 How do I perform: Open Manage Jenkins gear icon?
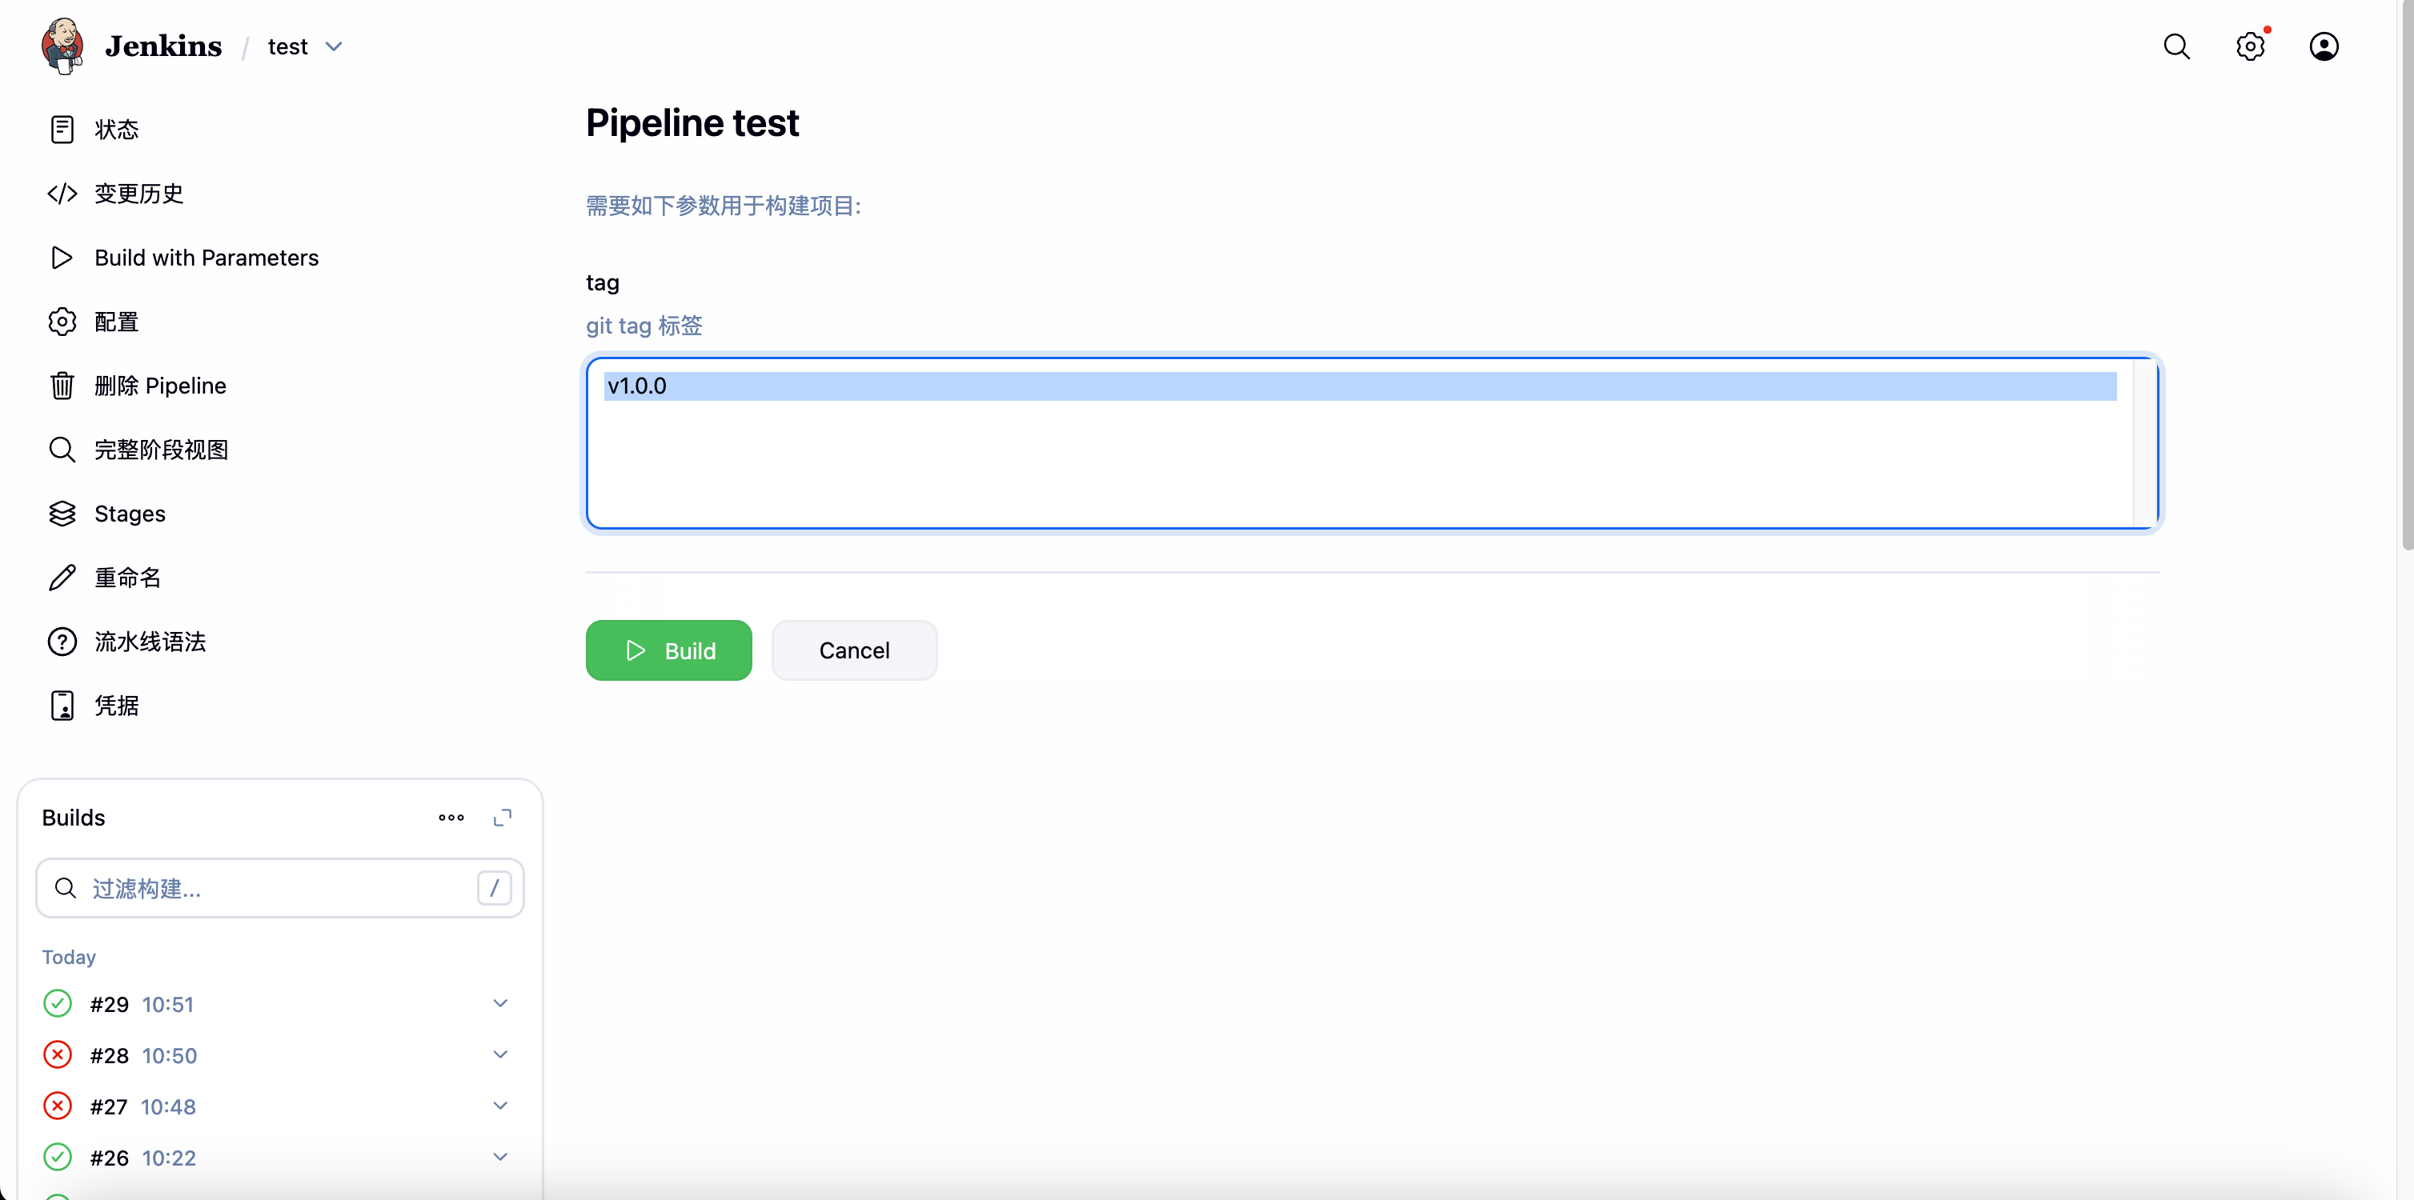(x=2249, y=46)
